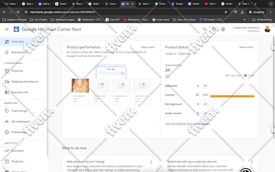
Task: Expand the hidden bookmarks overflow chevron
Action: pos(245,20)
